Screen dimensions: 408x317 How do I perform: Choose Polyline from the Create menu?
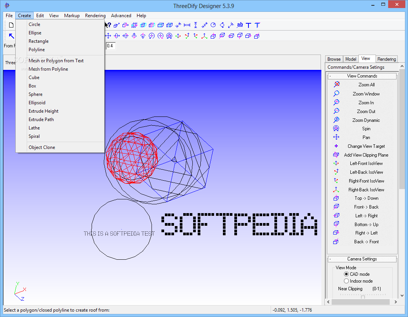point(37,50)
